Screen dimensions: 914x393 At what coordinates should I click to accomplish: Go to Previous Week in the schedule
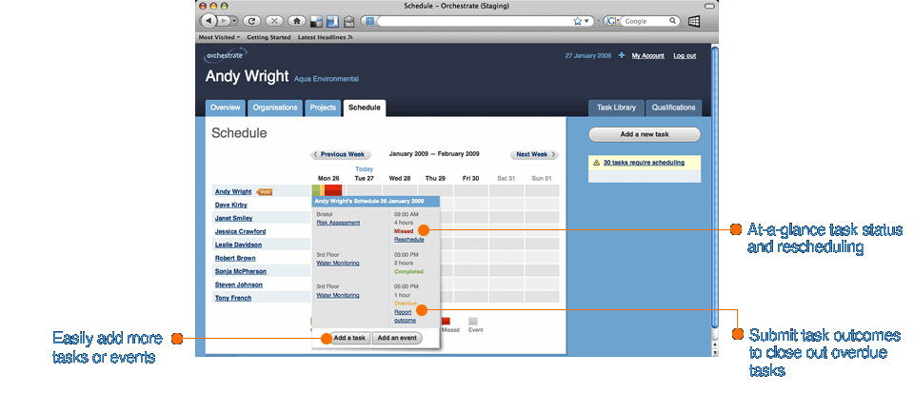coord(339,154)
